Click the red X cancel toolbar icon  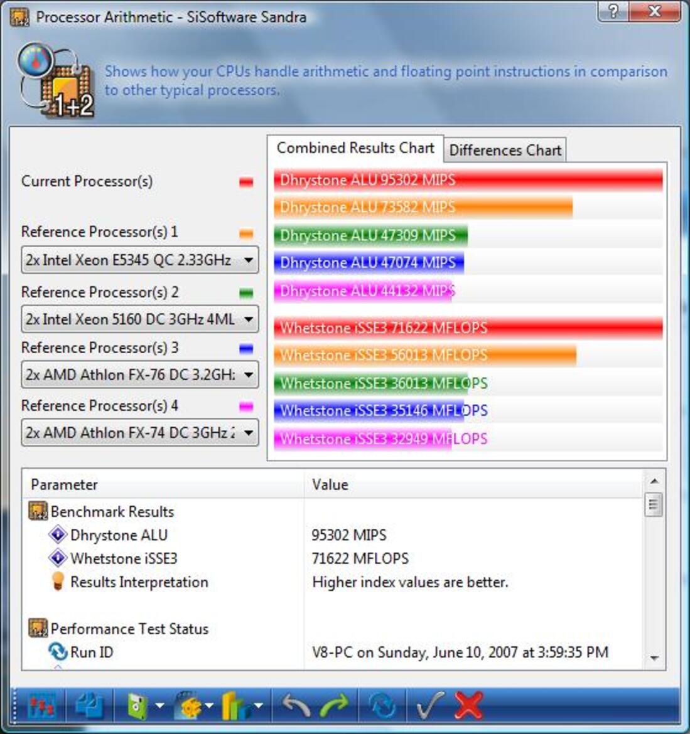tap(469, 705)
